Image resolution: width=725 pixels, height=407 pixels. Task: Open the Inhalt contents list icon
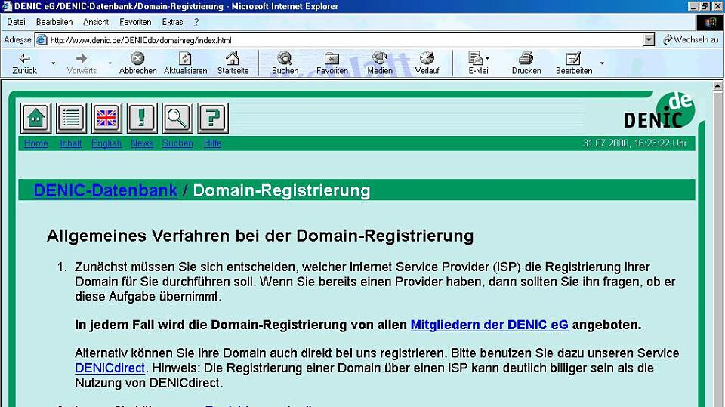[71, 119]
